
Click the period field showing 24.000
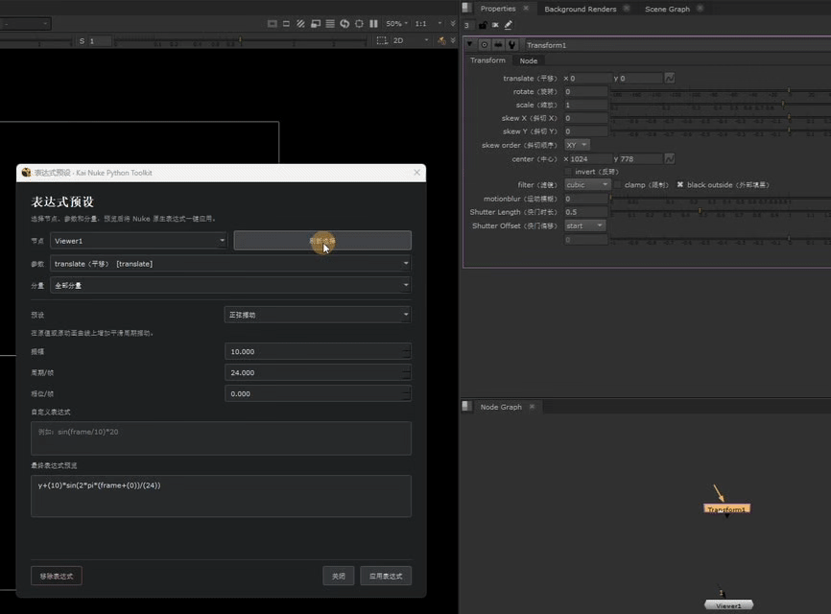318,372
